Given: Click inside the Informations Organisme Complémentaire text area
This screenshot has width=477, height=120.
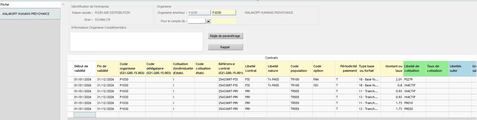Looking at the screenshot, I should [x=136, y=42].
